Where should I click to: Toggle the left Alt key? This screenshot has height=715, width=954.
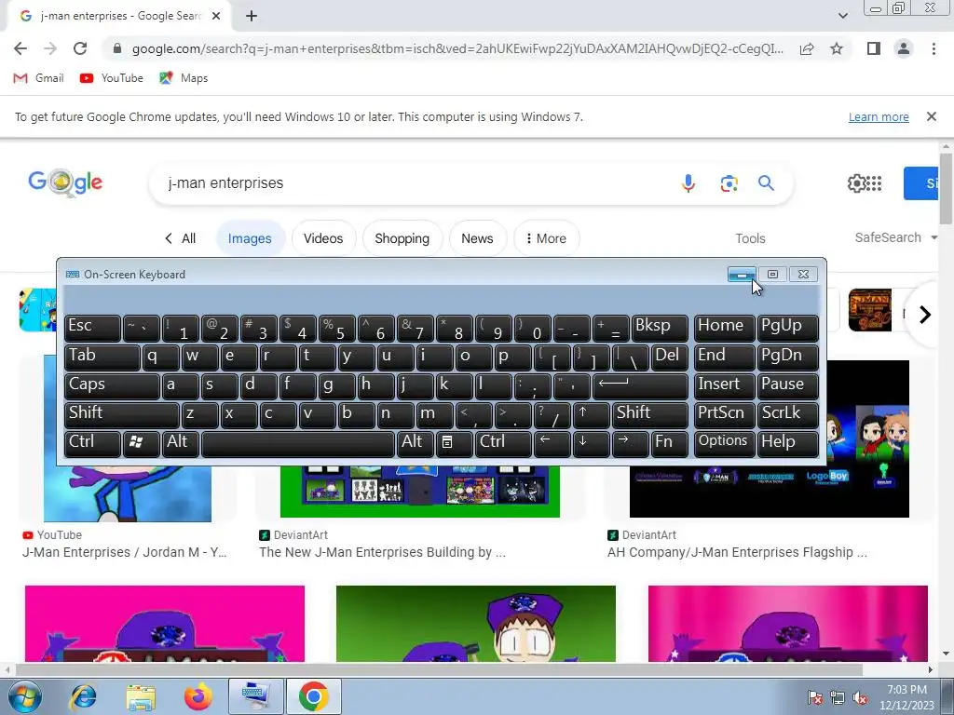pyautogui.click(x=180, y=443)
